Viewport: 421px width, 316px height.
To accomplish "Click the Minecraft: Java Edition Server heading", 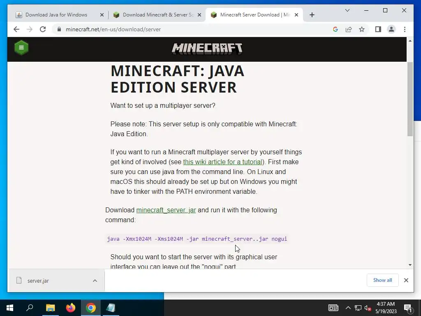I will (177, 79).
